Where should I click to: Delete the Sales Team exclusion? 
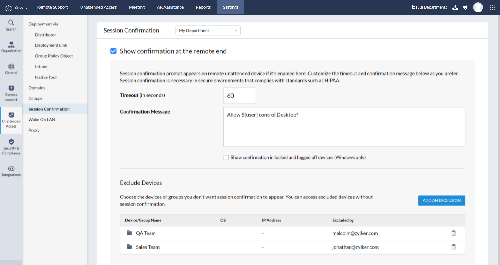coord(453,247)
